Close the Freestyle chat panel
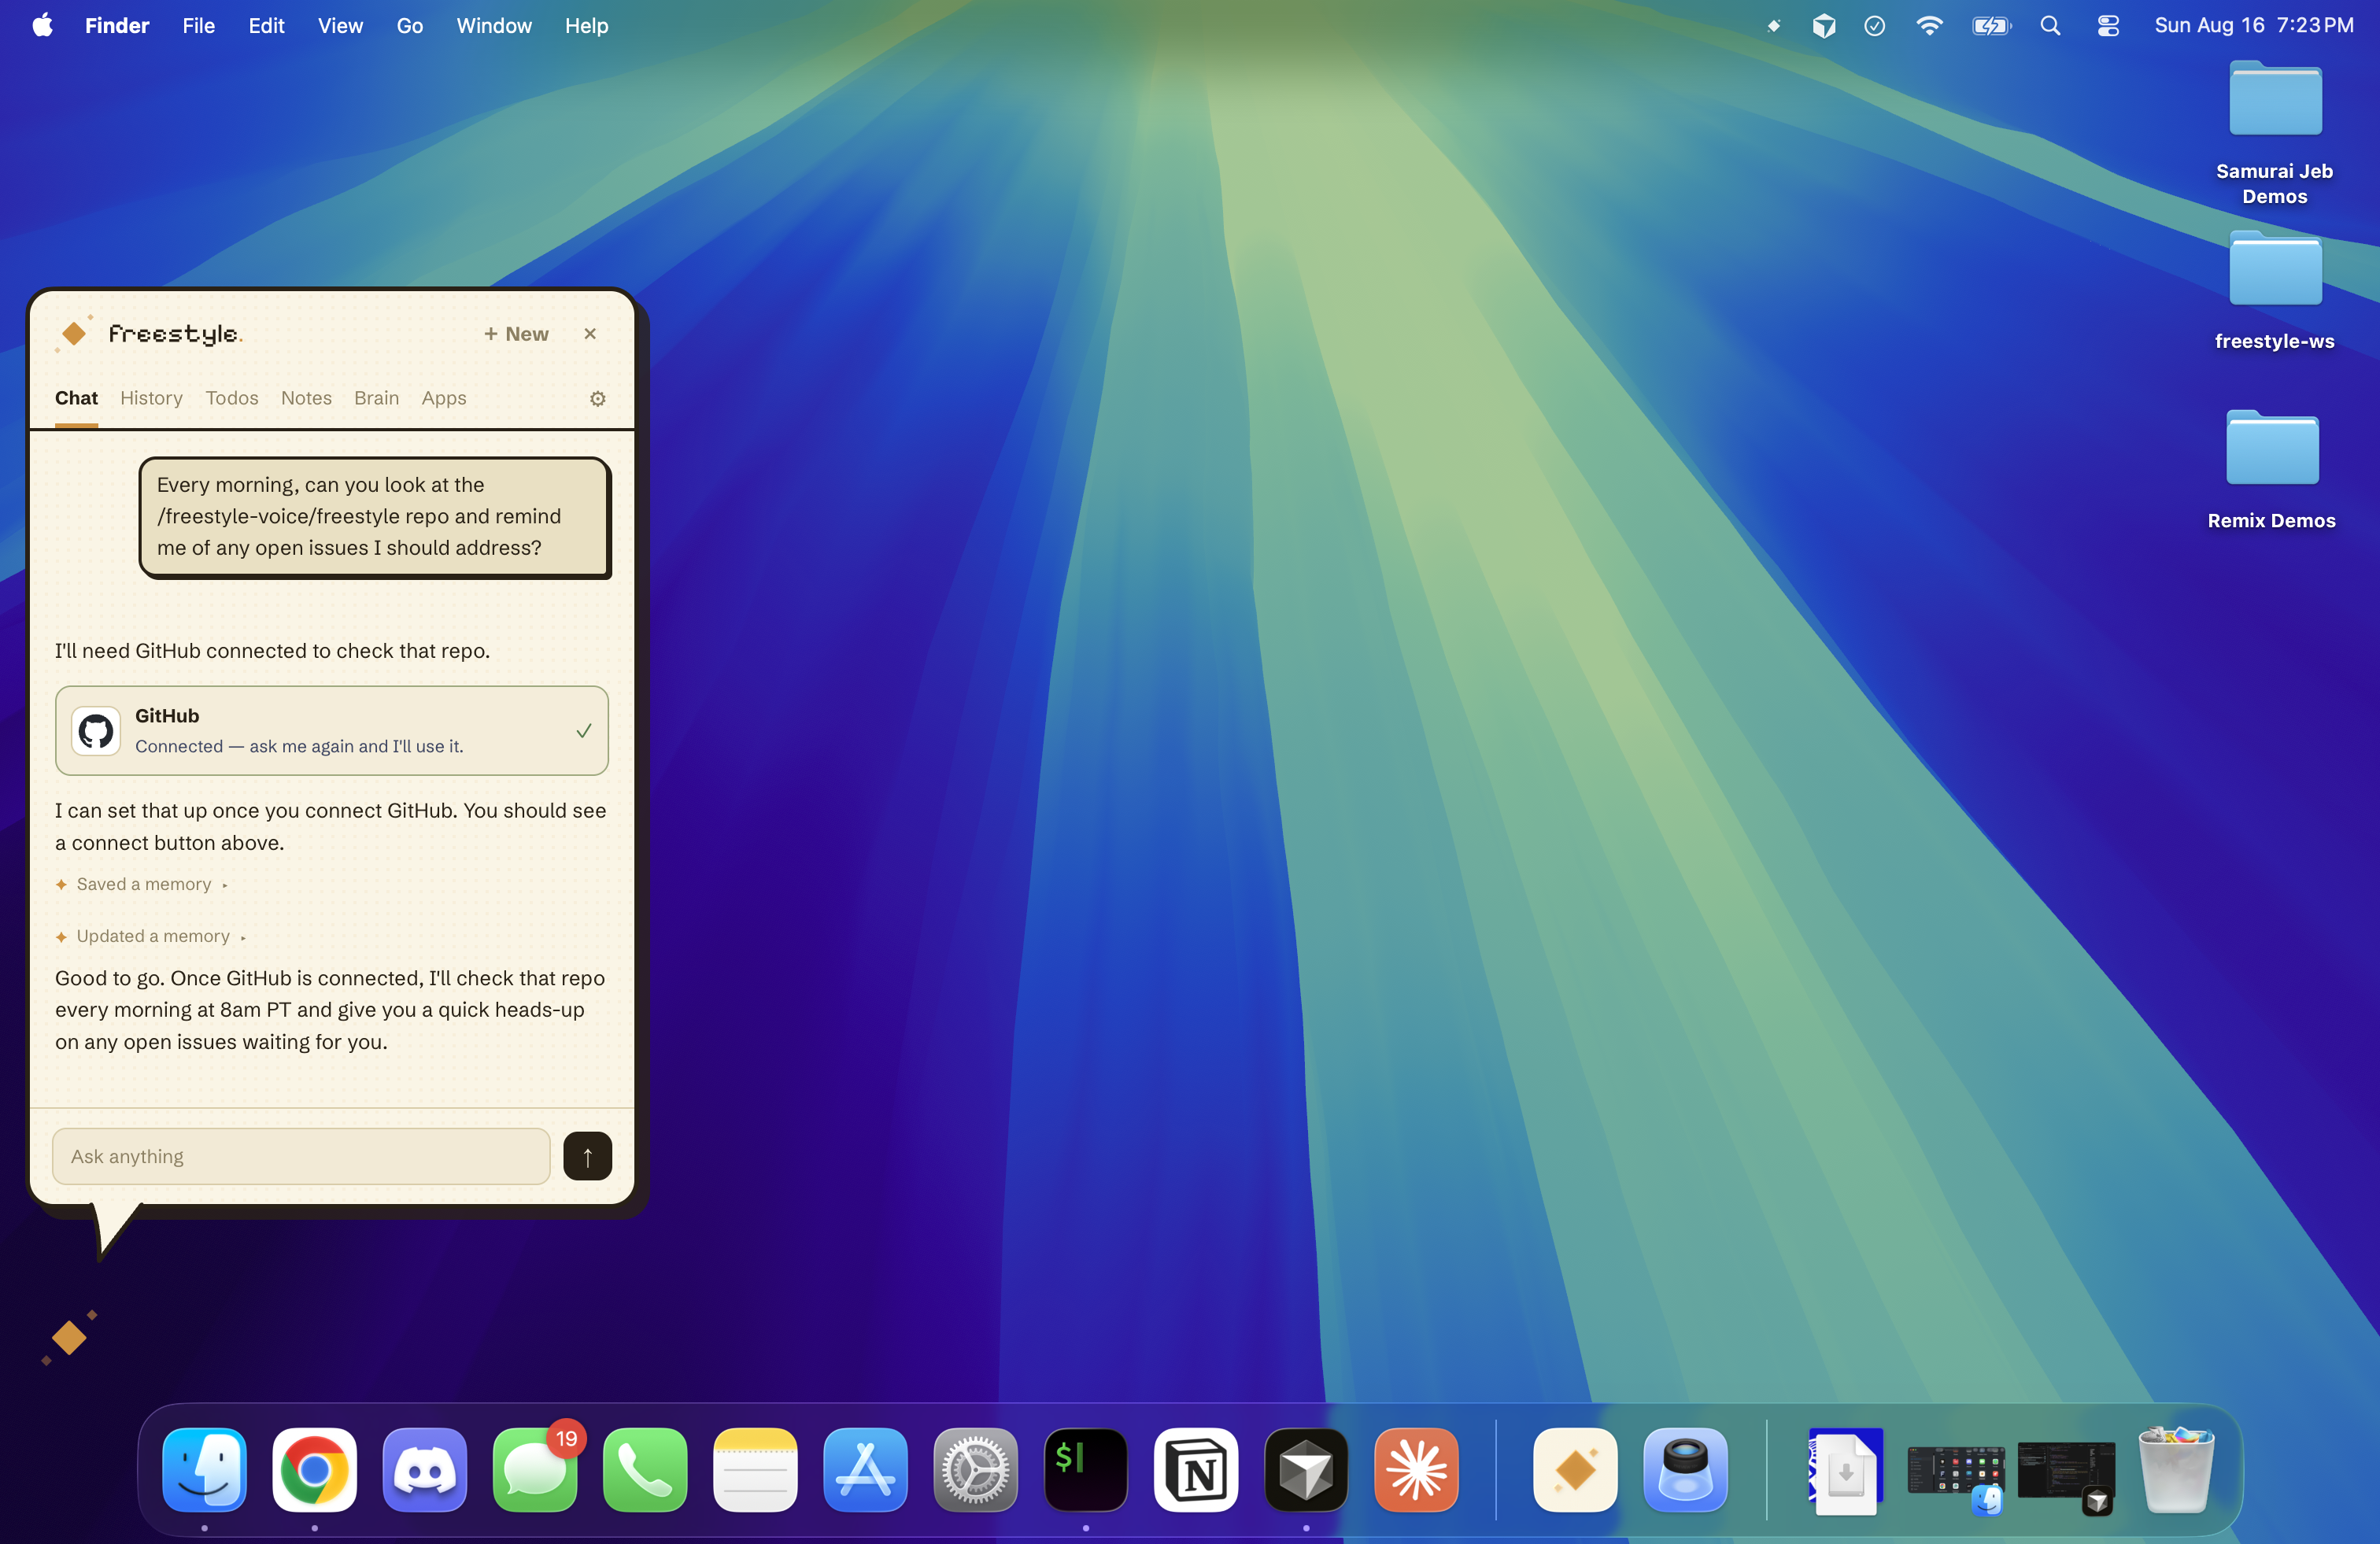 590,334
